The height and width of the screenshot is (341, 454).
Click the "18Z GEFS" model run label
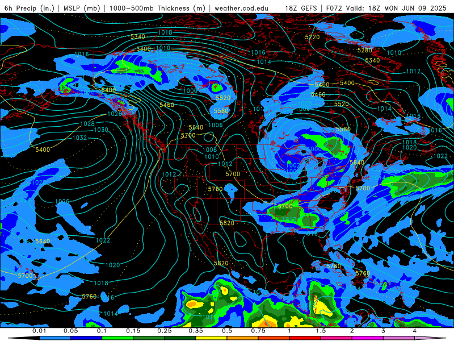point(301,8)
